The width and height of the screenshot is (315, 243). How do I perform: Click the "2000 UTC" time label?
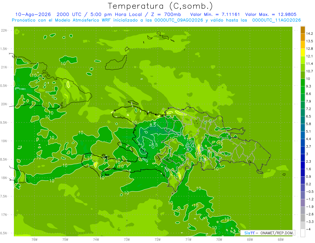[69, 15]
